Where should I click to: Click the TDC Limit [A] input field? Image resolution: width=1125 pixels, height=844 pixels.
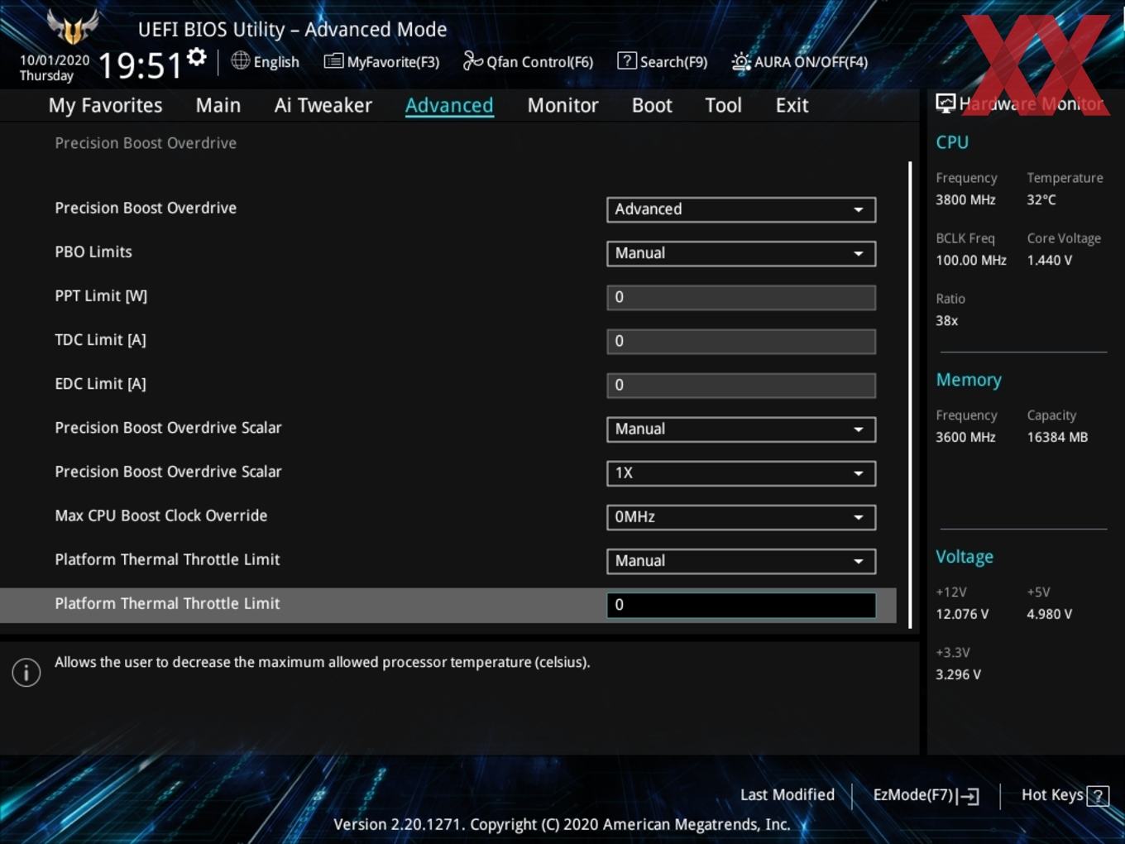pyautogui.click(x=741, y=342)
